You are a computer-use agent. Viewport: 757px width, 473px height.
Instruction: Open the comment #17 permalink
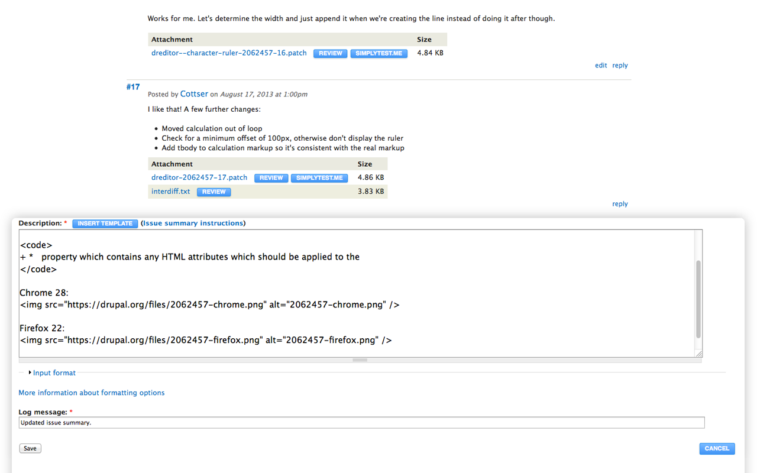(133, 87)
